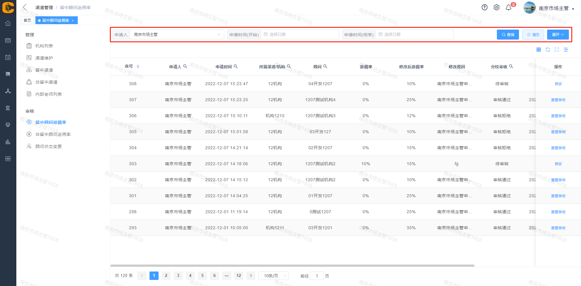Switch to the 首页 tab
Screen dimensions: 581x286
27,21
